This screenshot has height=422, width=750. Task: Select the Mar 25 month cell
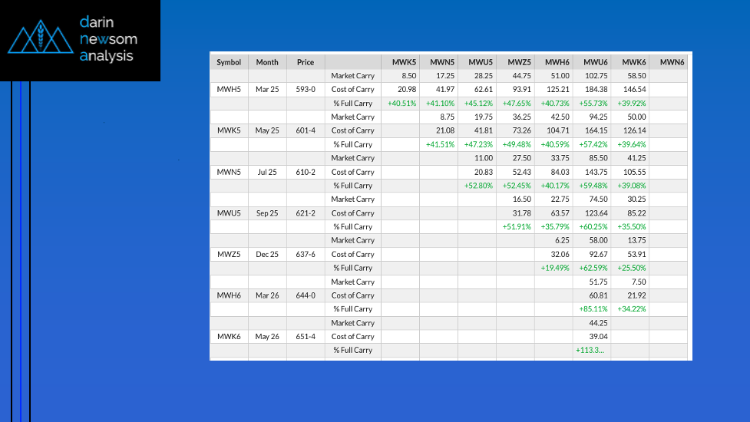[x=267, y=89]
